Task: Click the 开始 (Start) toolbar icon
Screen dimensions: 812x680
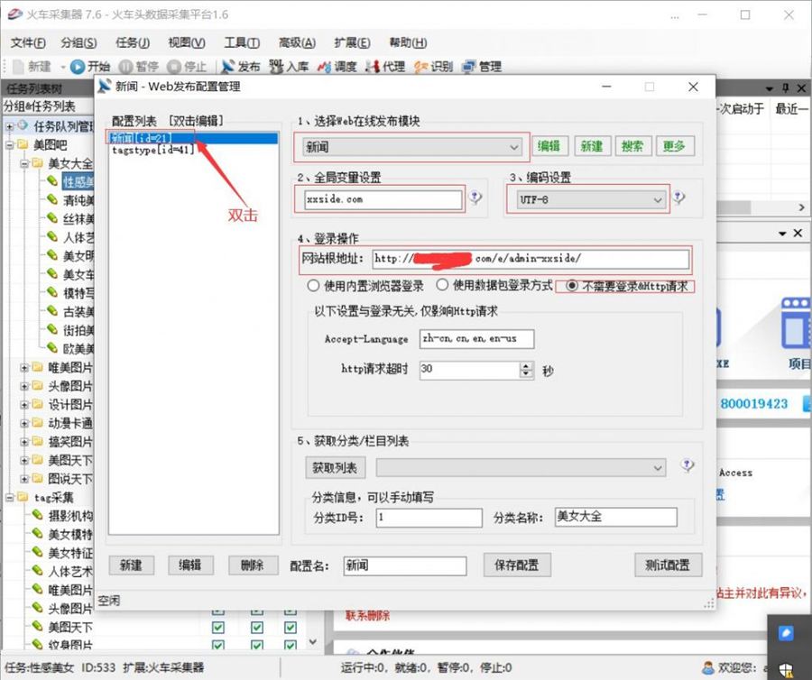Action: click(x=78, y=67)
